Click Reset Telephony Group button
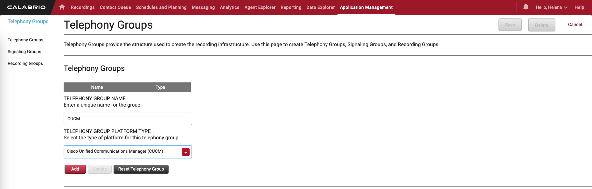Image resolution: width=592 pixels, height=189 pixels. click(141, 169)
